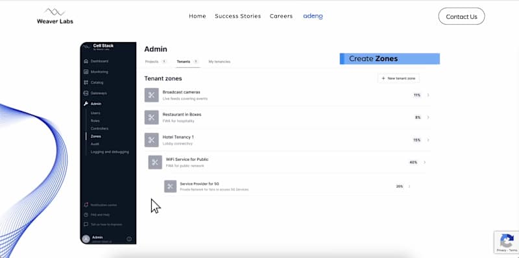Expand the WiFi Service for Public chevron

(425, 163)
